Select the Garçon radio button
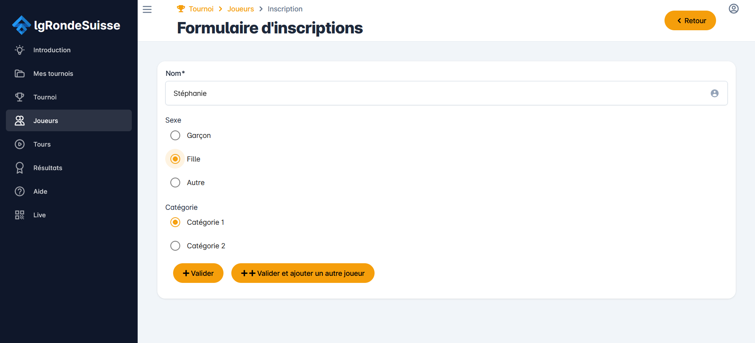This screenshot has width=755, height=343. pos(175,136)
